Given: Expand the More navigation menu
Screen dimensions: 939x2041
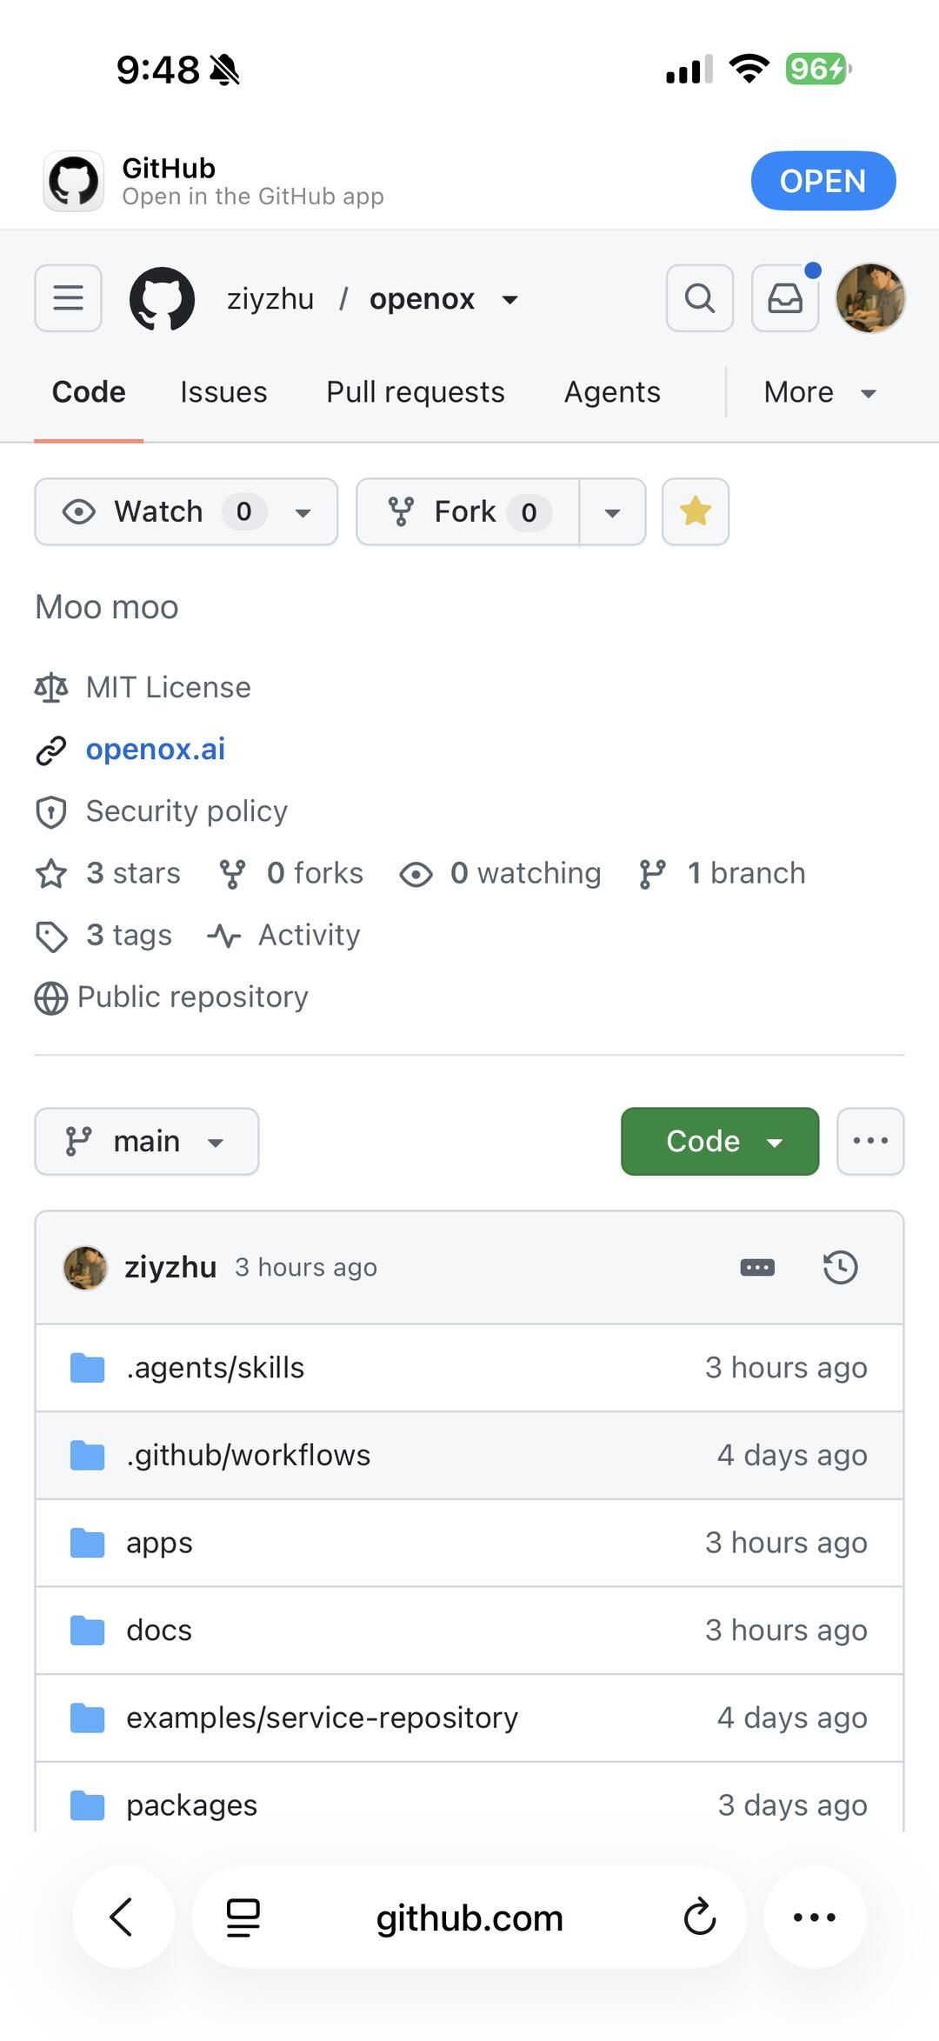Looking at the screenshot, I should coord(820,392).
